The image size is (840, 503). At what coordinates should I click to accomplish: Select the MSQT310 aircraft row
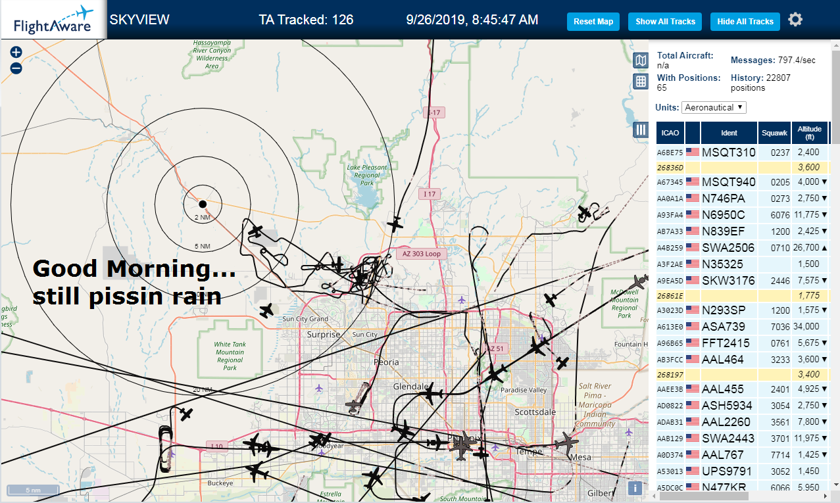(742, 152)
